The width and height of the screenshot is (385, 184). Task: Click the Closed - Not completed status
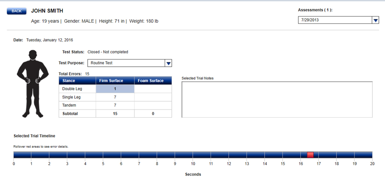pyautogui.click(x=108, y=52)
